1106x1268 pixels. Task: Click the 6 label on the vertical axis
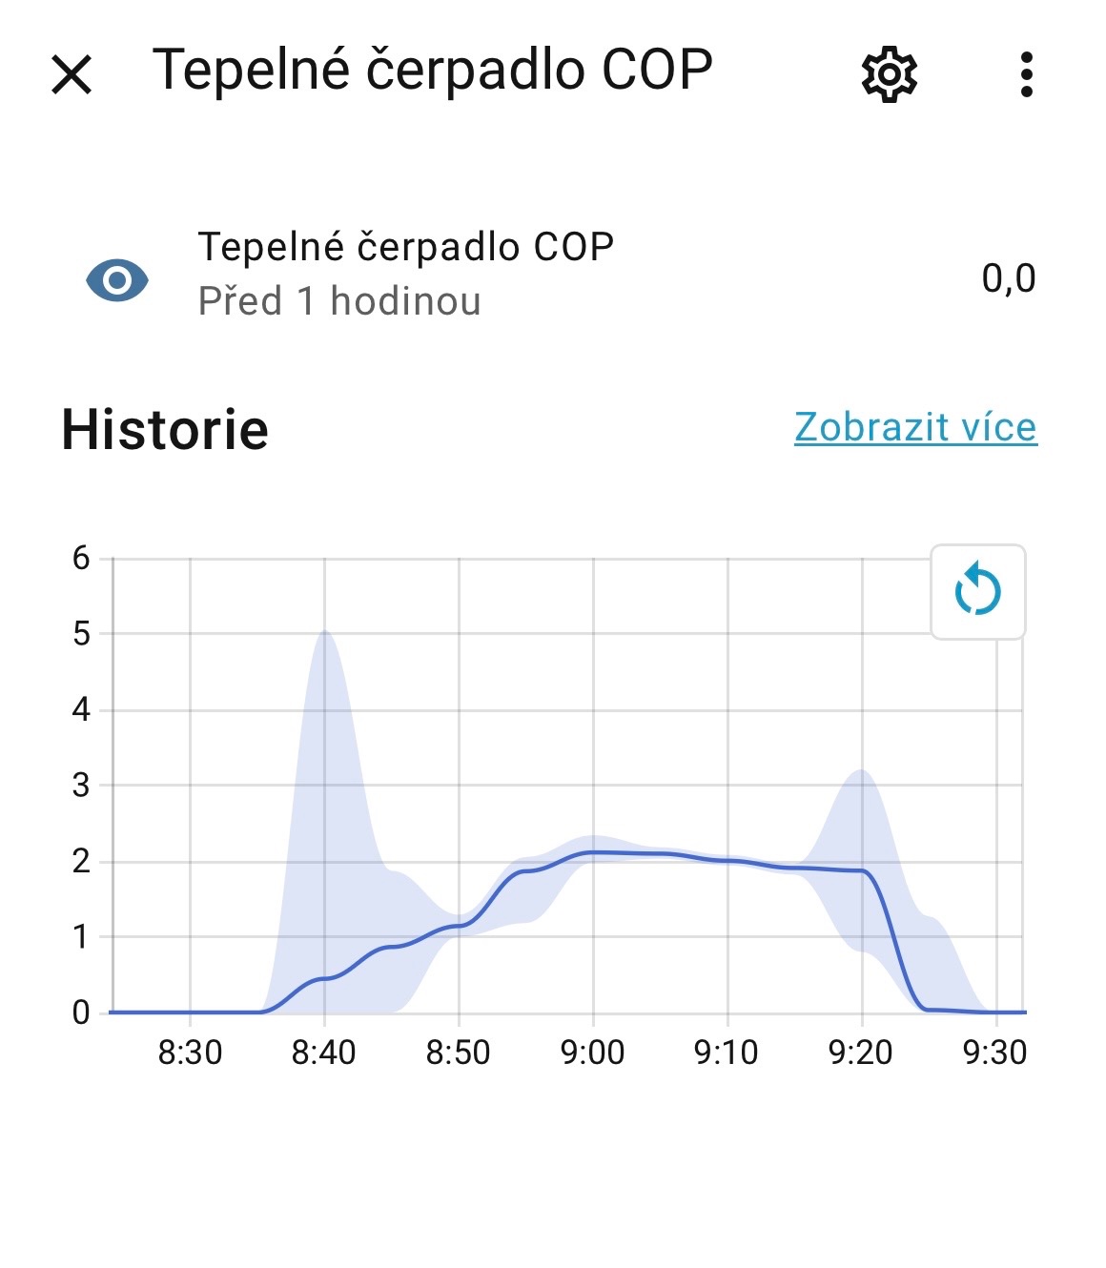(81, 558)
